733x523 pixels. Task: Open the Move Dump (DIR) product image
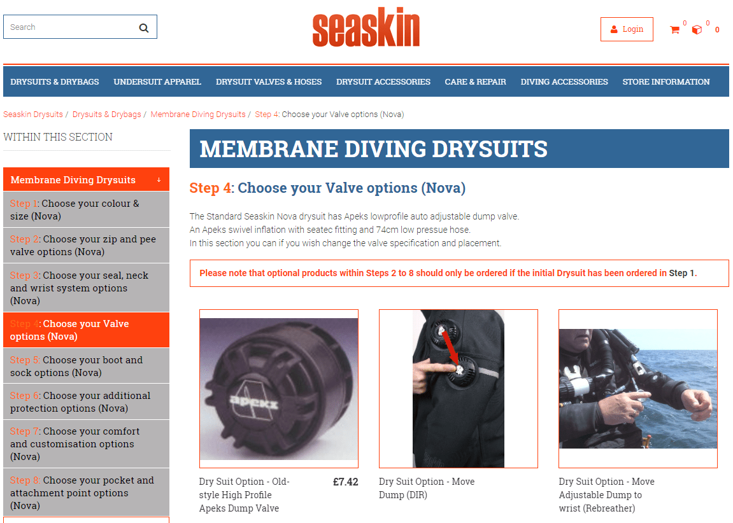click(x=459, y=389)
